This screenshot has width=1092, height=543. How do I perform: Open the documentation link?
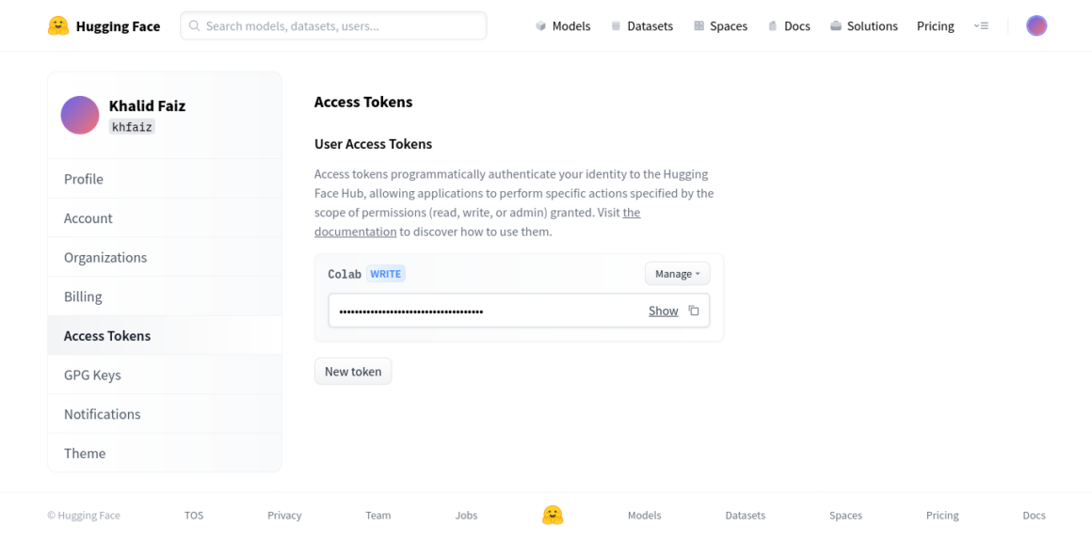click(477, 222)
